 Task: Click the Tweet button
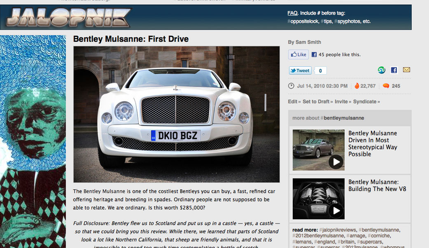point(300,71)
